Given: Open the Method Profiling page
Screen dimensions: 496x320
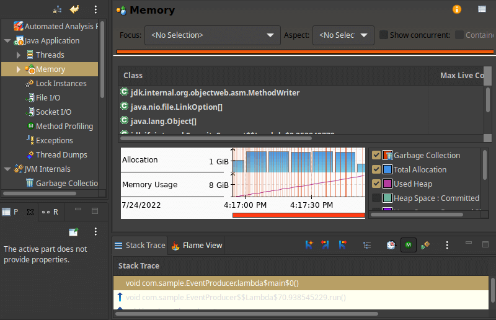Looking at the screenshot, I should [x=60, y=126].
